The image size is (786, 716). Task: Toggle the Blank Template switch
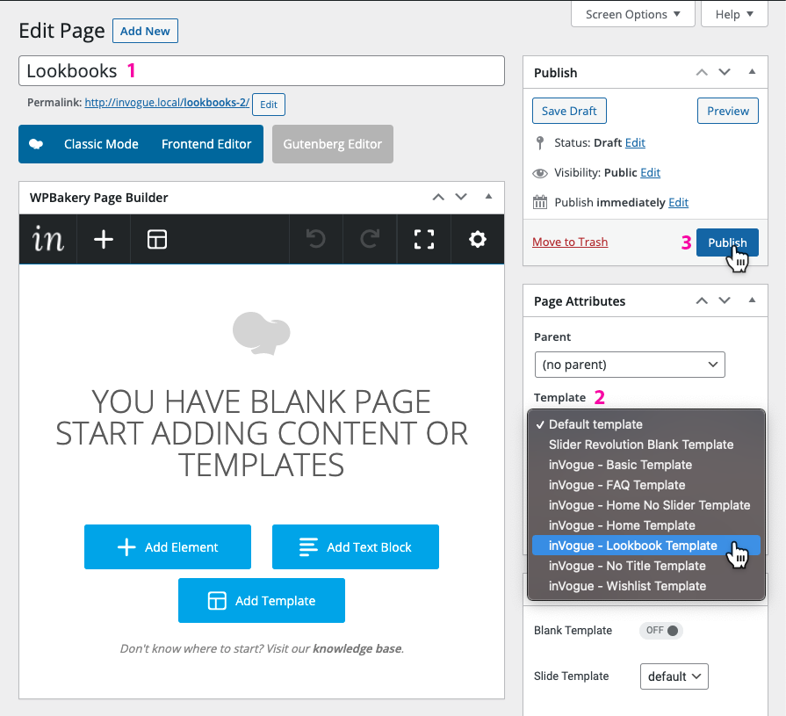pyautogui.click(x=660, y=630)
